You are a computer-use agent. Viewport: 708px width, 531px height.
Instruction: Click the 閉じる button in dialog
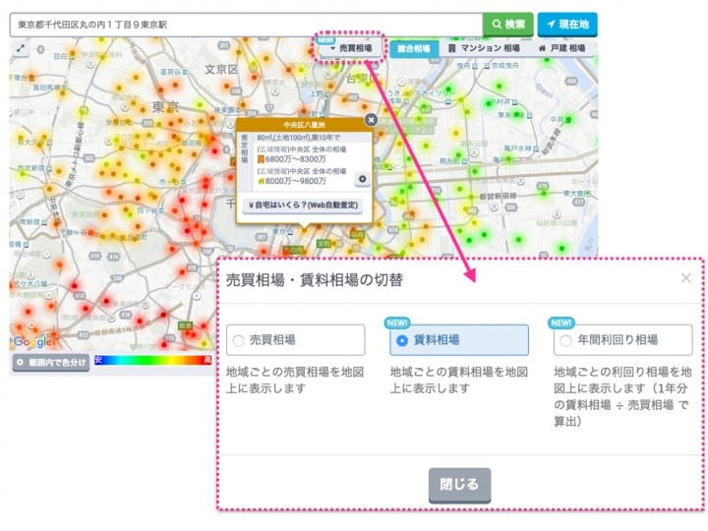pos(459,484)
